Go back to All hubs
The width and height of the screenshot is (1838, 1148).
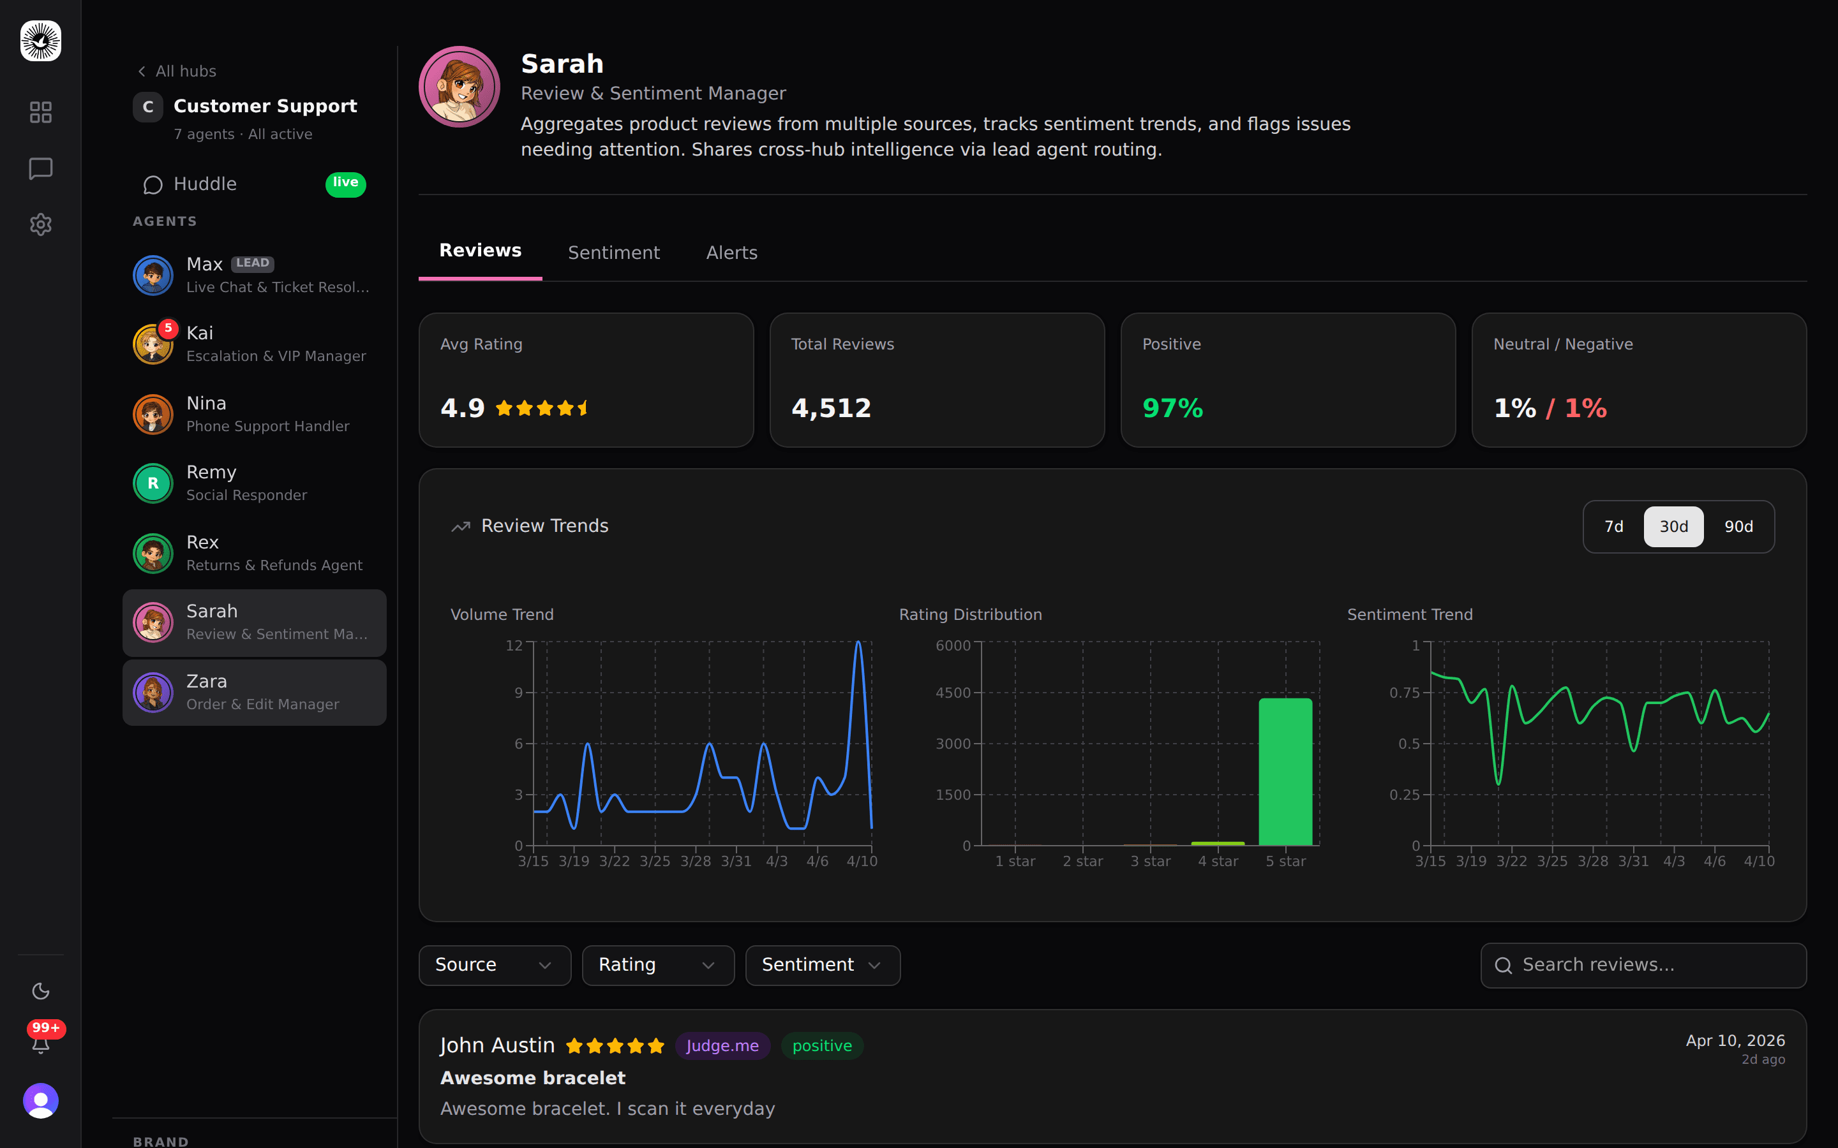176,71
